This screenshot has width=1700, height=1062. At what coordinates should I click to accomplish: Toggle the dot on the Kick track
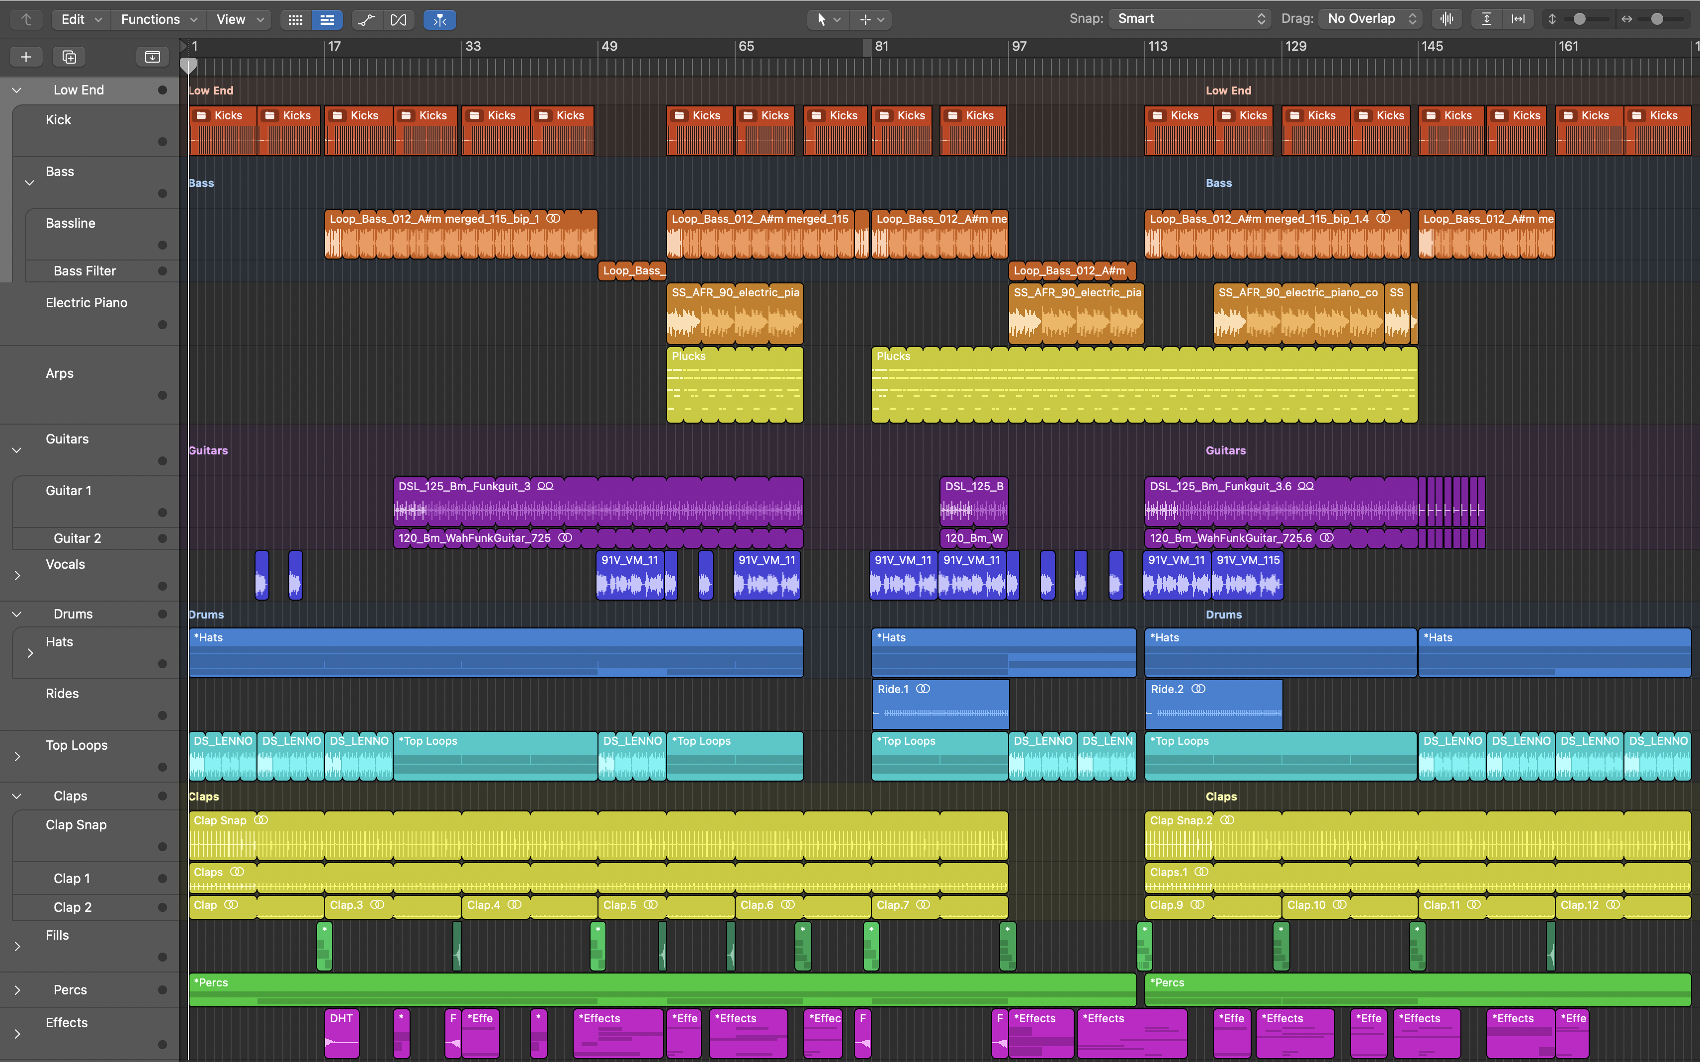(x=162, y=142)
